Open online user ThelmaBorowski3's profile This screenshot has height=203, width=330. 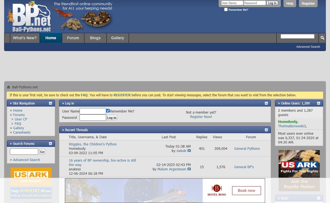click(292, 126)
